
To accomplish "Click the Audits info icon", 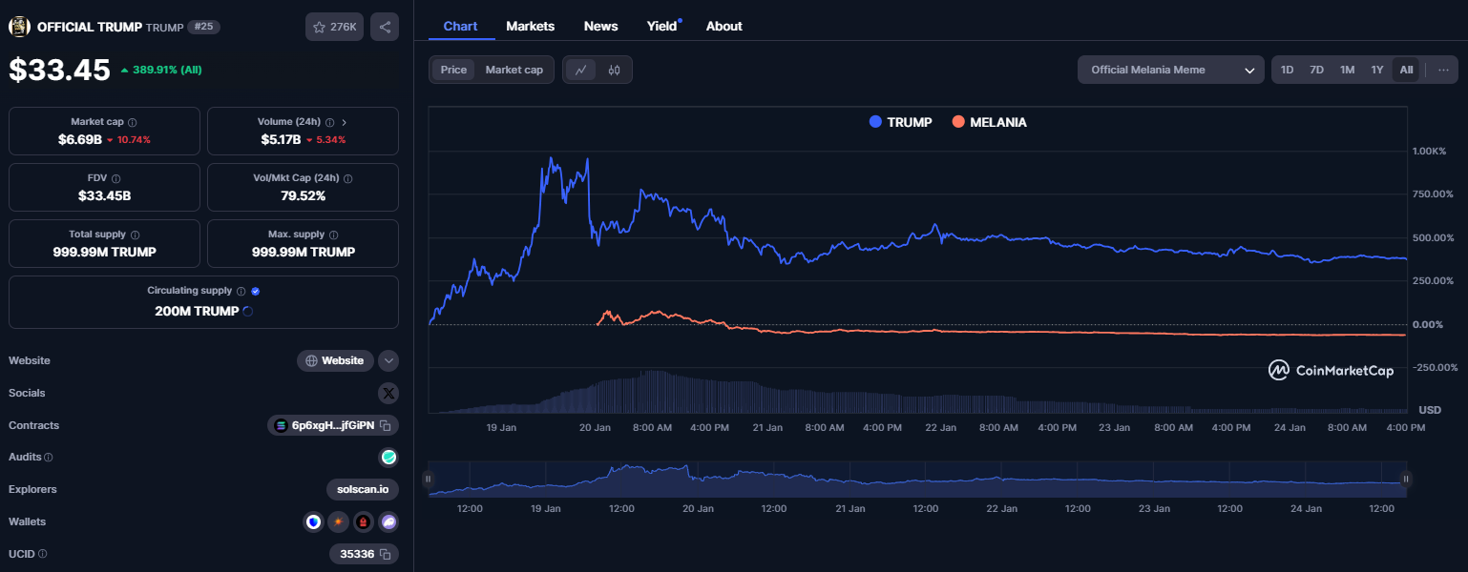I will tap(48, 458).
